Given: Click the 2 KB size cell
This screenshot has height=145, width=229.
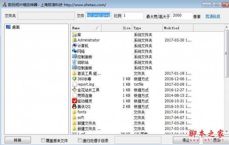Looking at the screenshot, I should [126, 106].
